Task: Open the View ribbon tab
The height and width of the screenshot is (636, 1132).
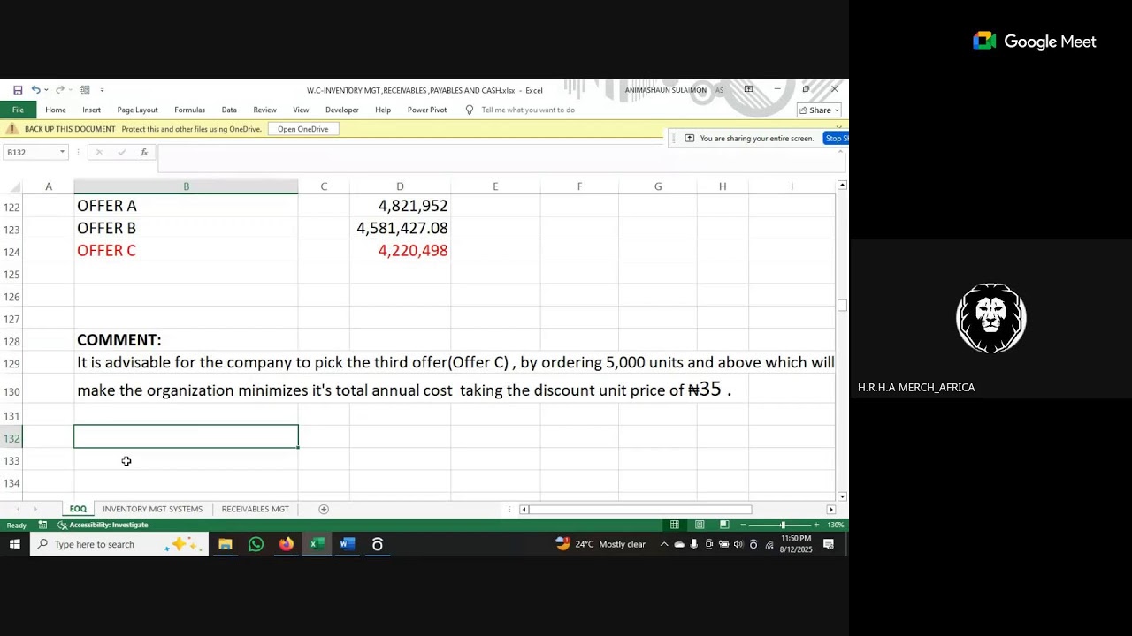Action: [301, 110]
